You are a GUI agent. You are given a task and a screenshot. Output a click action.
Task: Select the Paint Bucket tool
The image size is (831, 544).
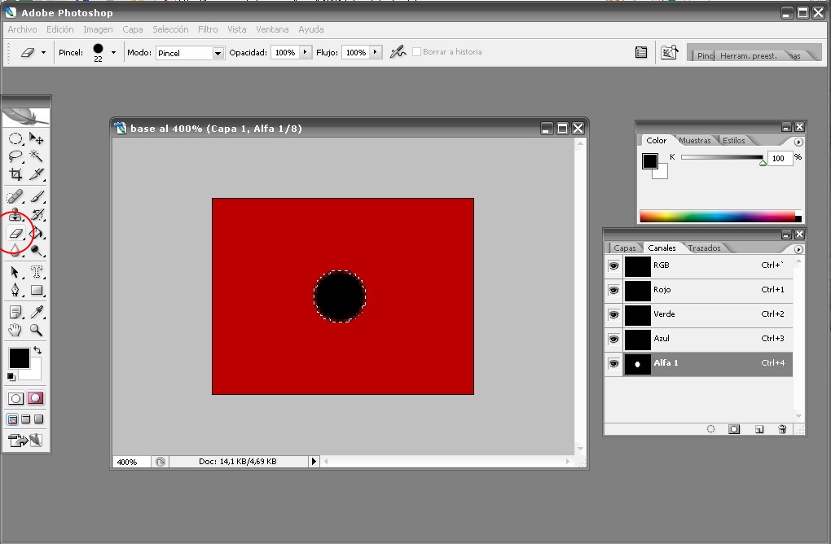coord(36,233)
